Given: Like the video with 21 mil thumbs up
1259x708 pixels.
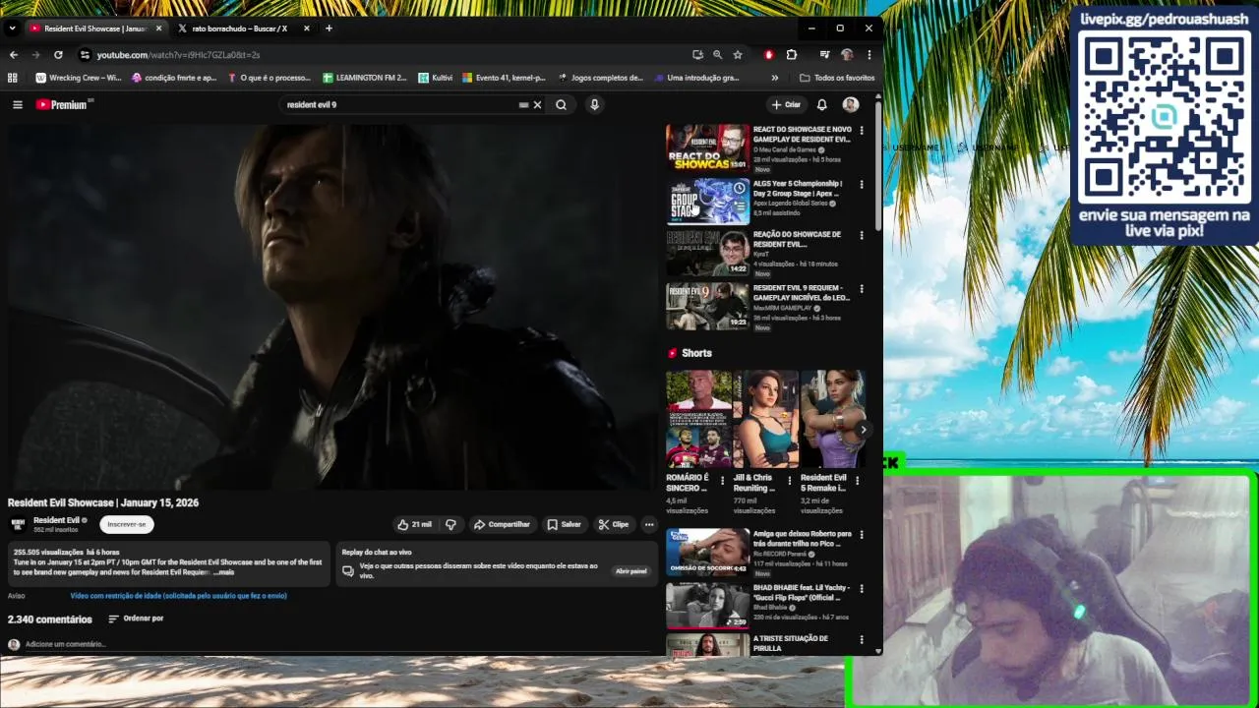Looking at the screenshot, I should click(x=414, y=524).
